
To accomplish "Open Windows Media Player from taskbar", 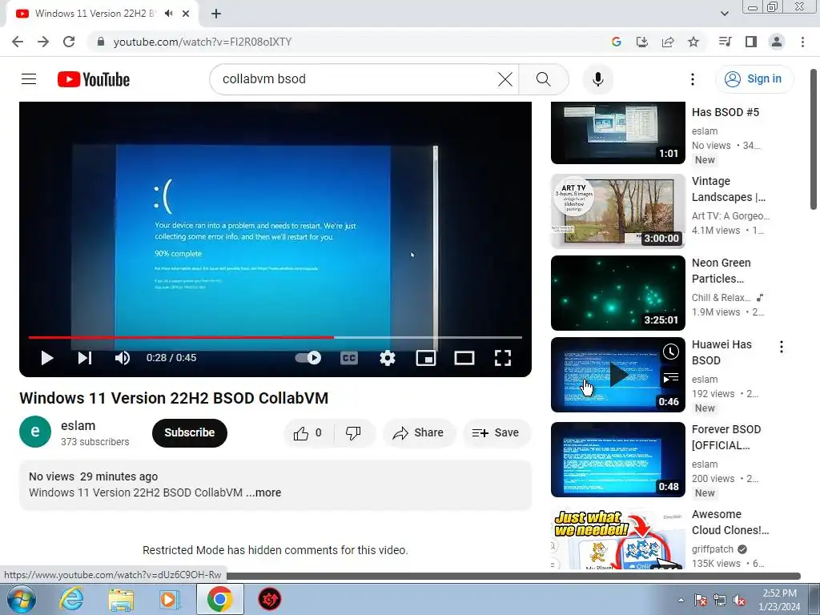I will tap(170, 599).
